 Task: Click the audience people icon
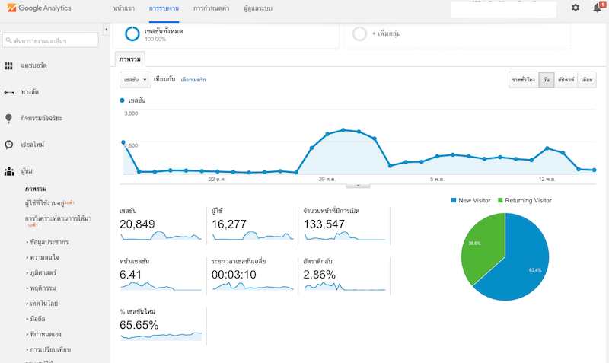(8, 171)
